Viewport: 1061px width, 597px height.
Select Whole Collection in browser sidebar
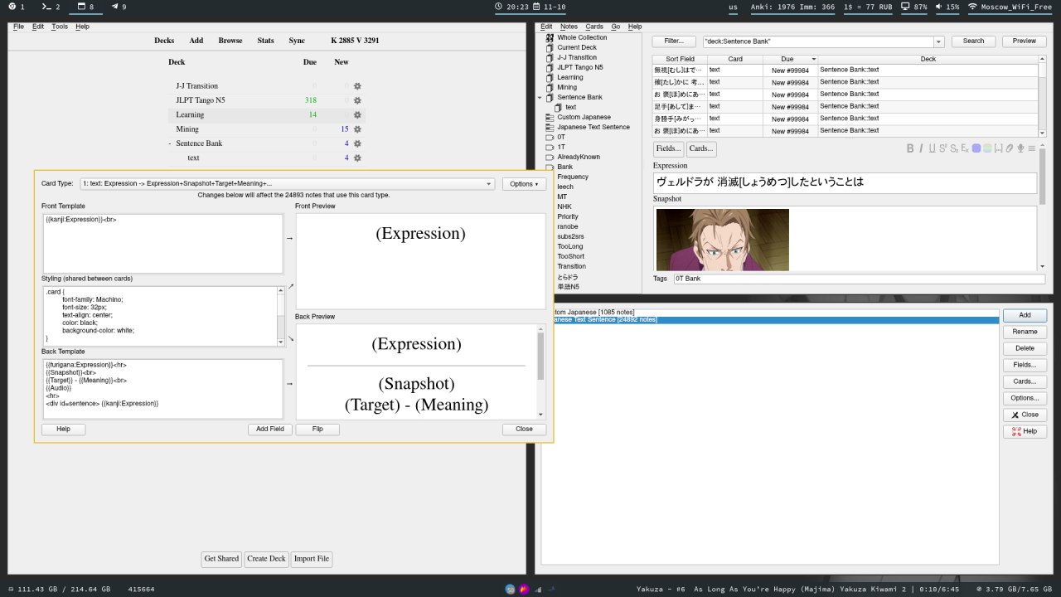point(582,37)
